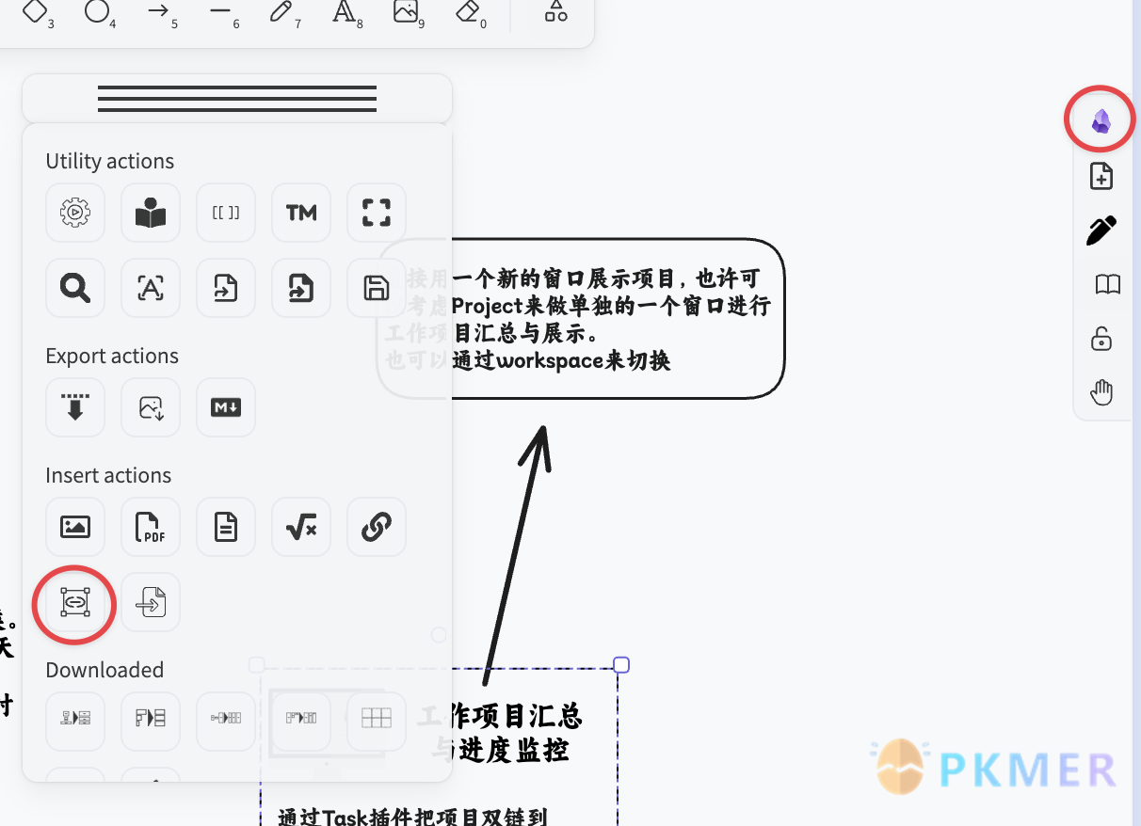The image size is (1141, 826).
Task: Click the '通过Task插件把项目双链到' text
Action: click(x=414, y=816)
